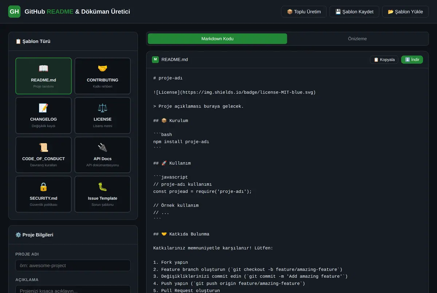This screenshot has width=437, height=293.
Task: Select the SECURITY.md lock icon
Action: (43, 187)
